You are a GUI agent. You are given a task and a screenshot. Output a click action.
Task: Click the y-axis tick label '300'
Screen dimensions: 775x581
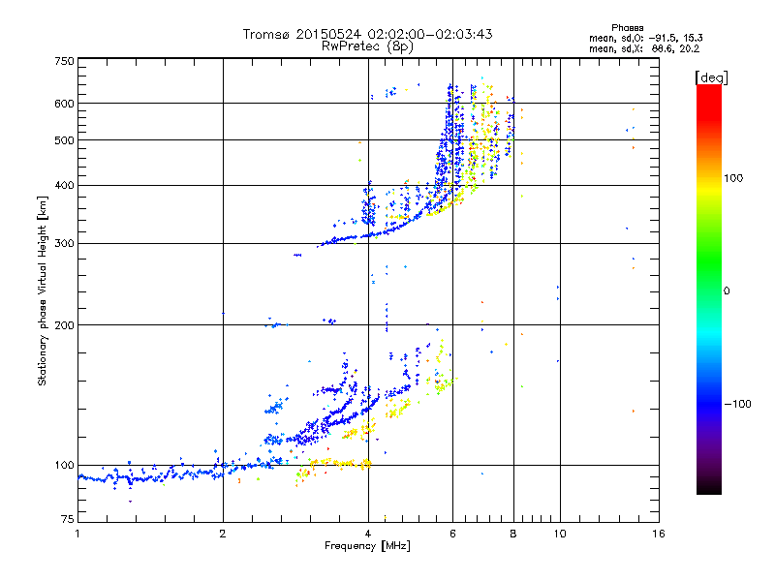coord(65,244)
